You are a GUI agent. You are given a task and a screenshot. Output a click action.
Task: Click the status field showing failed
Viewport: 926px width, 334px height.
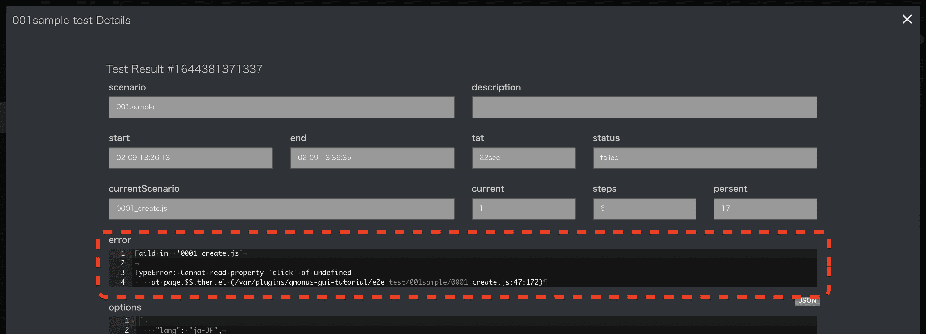tap(704, 158)
